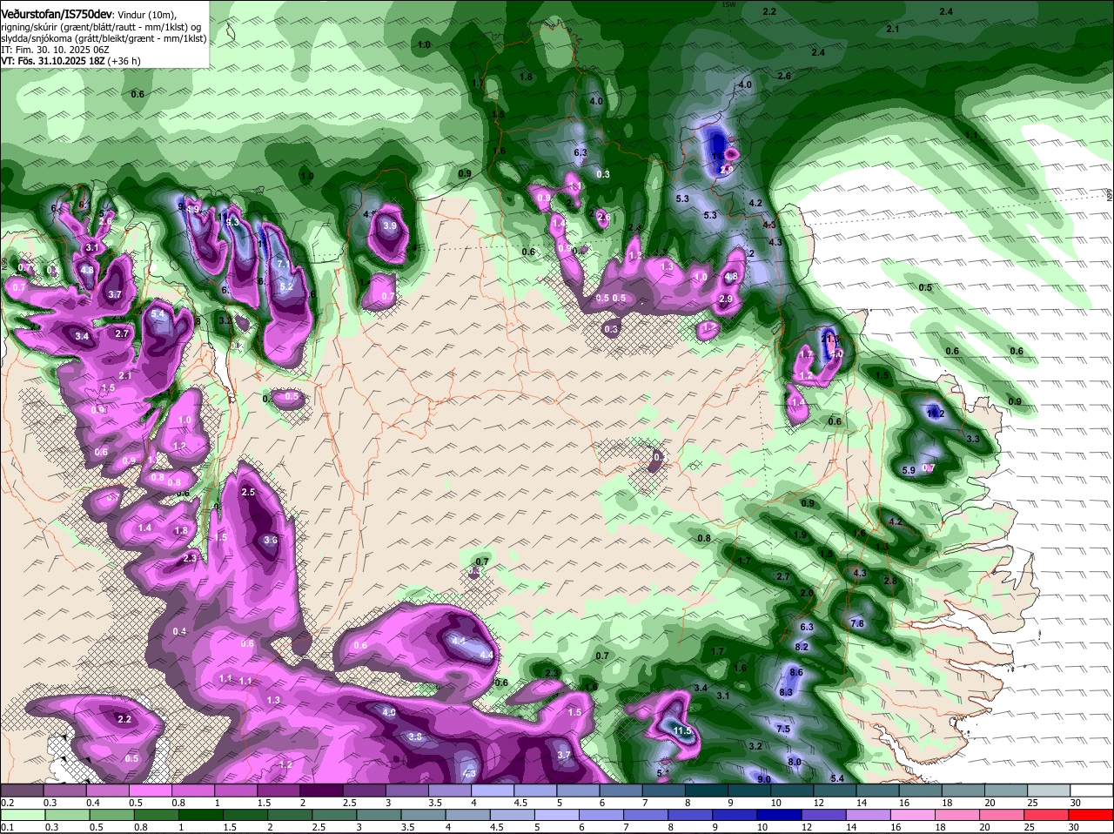Select the map value 3.9
1114x834 pixels.
pos(390,225)
